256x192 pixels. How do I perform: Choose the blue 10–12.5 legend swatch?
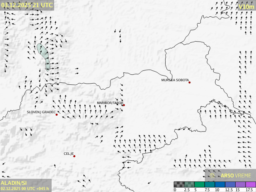click(x=220, y=184)
